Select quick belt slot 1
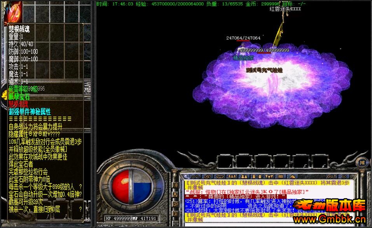This screenshot has width=372, height=228. 225,162
